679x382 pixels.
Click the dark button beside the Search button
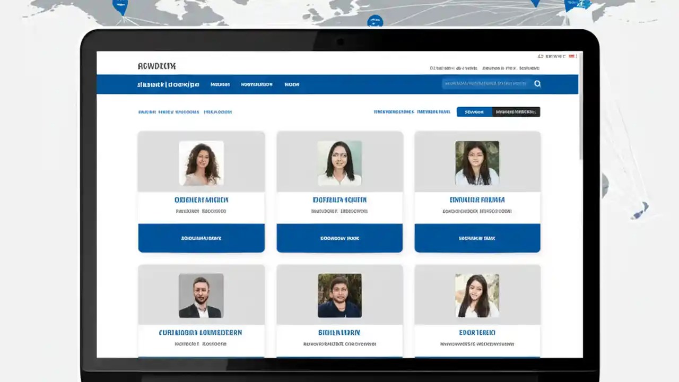pyautogui.click(x=517, y=112)
